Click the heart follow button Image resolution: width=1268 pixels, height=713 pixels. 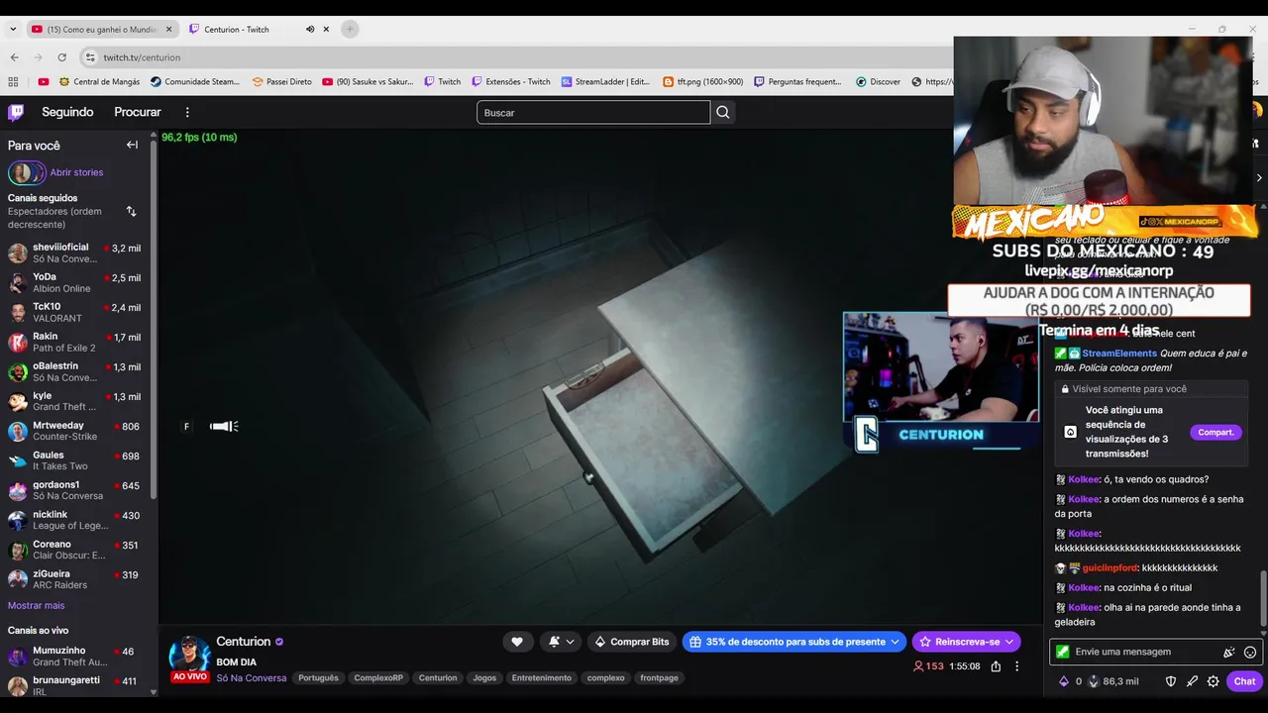(517, 642)
